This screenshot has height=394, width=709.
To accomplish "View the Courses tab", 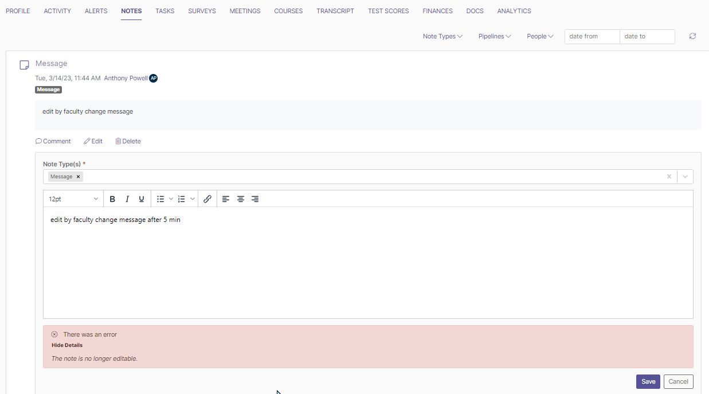I will tap(288, 11).
